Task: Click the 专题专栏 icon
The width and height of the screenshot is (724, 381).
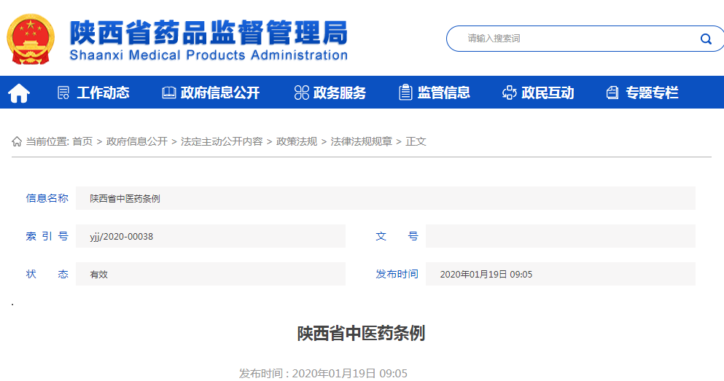Action: click(612, 93)
